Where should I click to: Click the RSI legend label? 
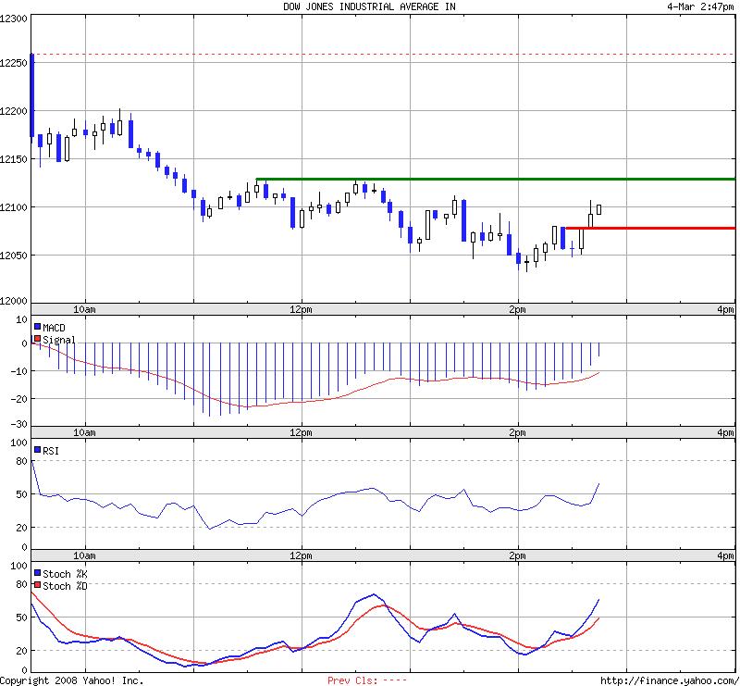[51, 451]
